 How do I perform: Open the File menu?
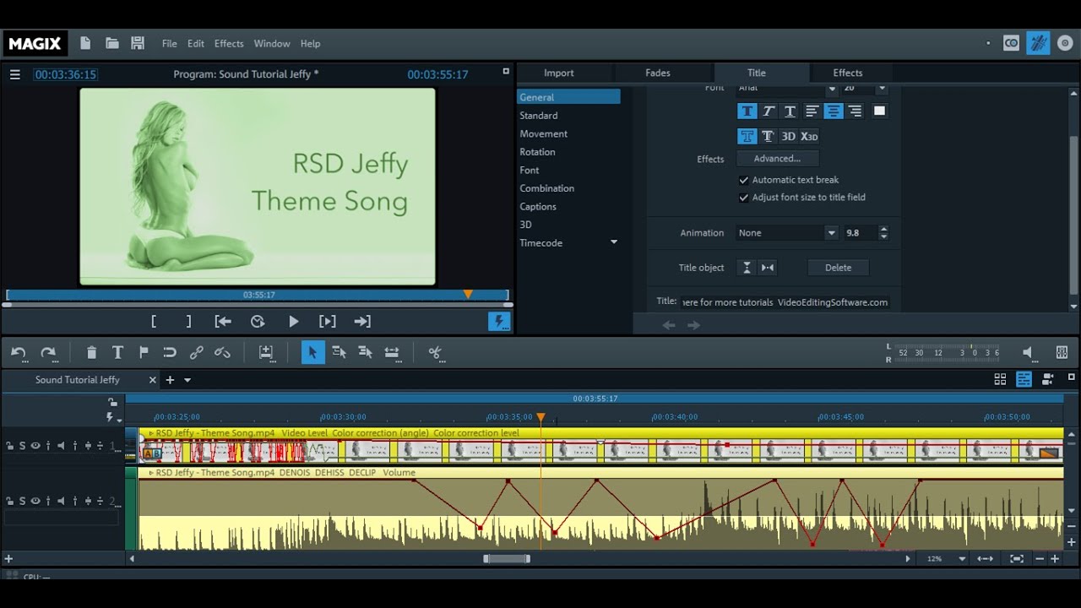coord(170,44)
